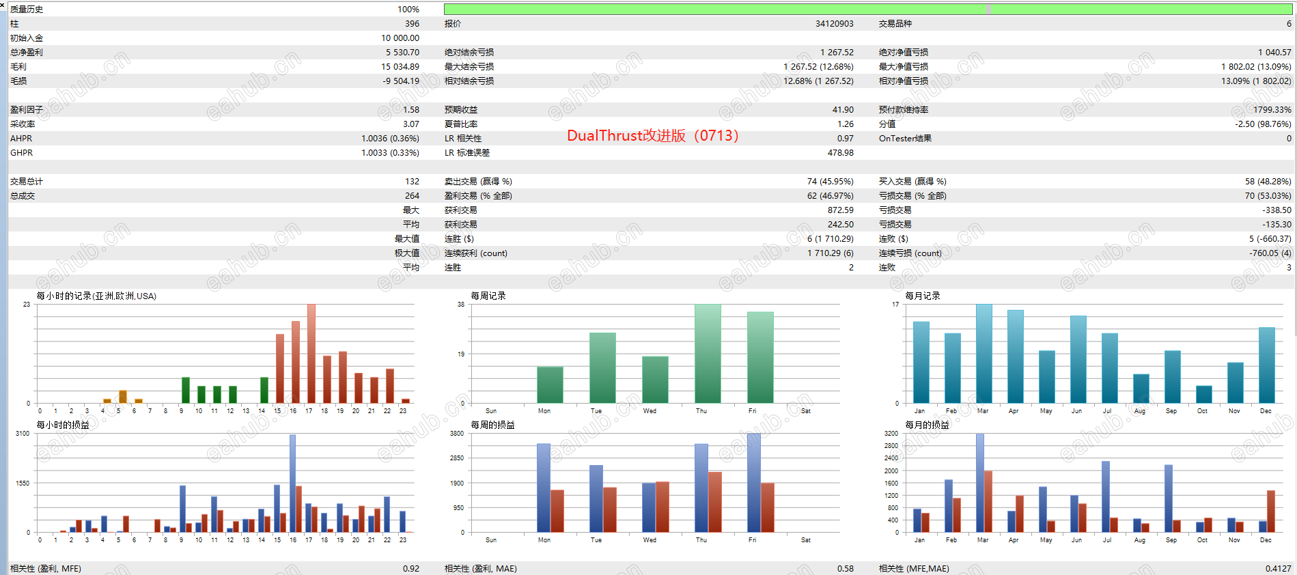Select the 盈利因子 value 1.58
The width and height of the screenshot is (1297, 575).
point(411,109)
